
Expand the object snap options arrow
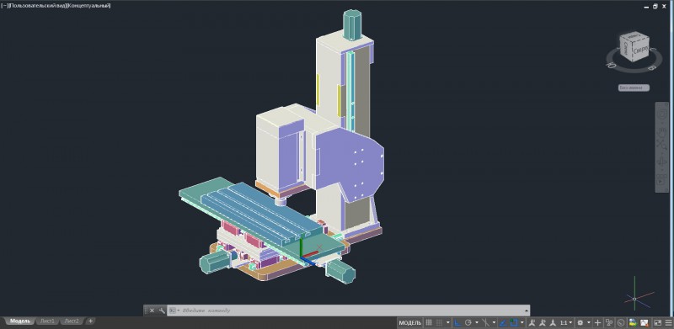click(x=522, y=322)
